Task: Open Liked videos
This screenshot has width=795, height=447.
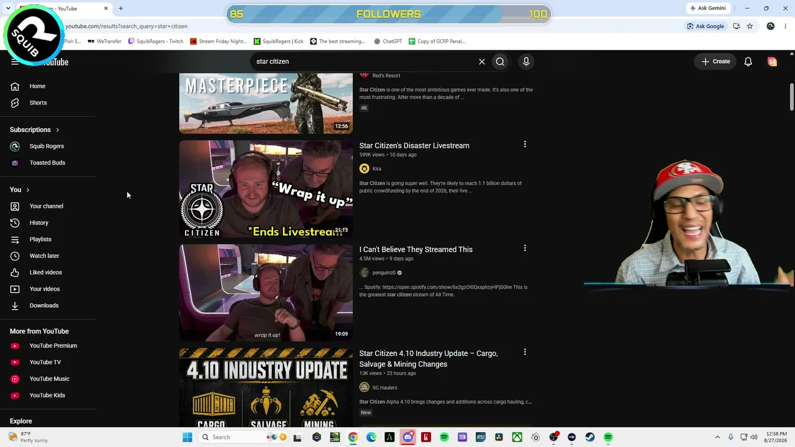Action: 45,272
